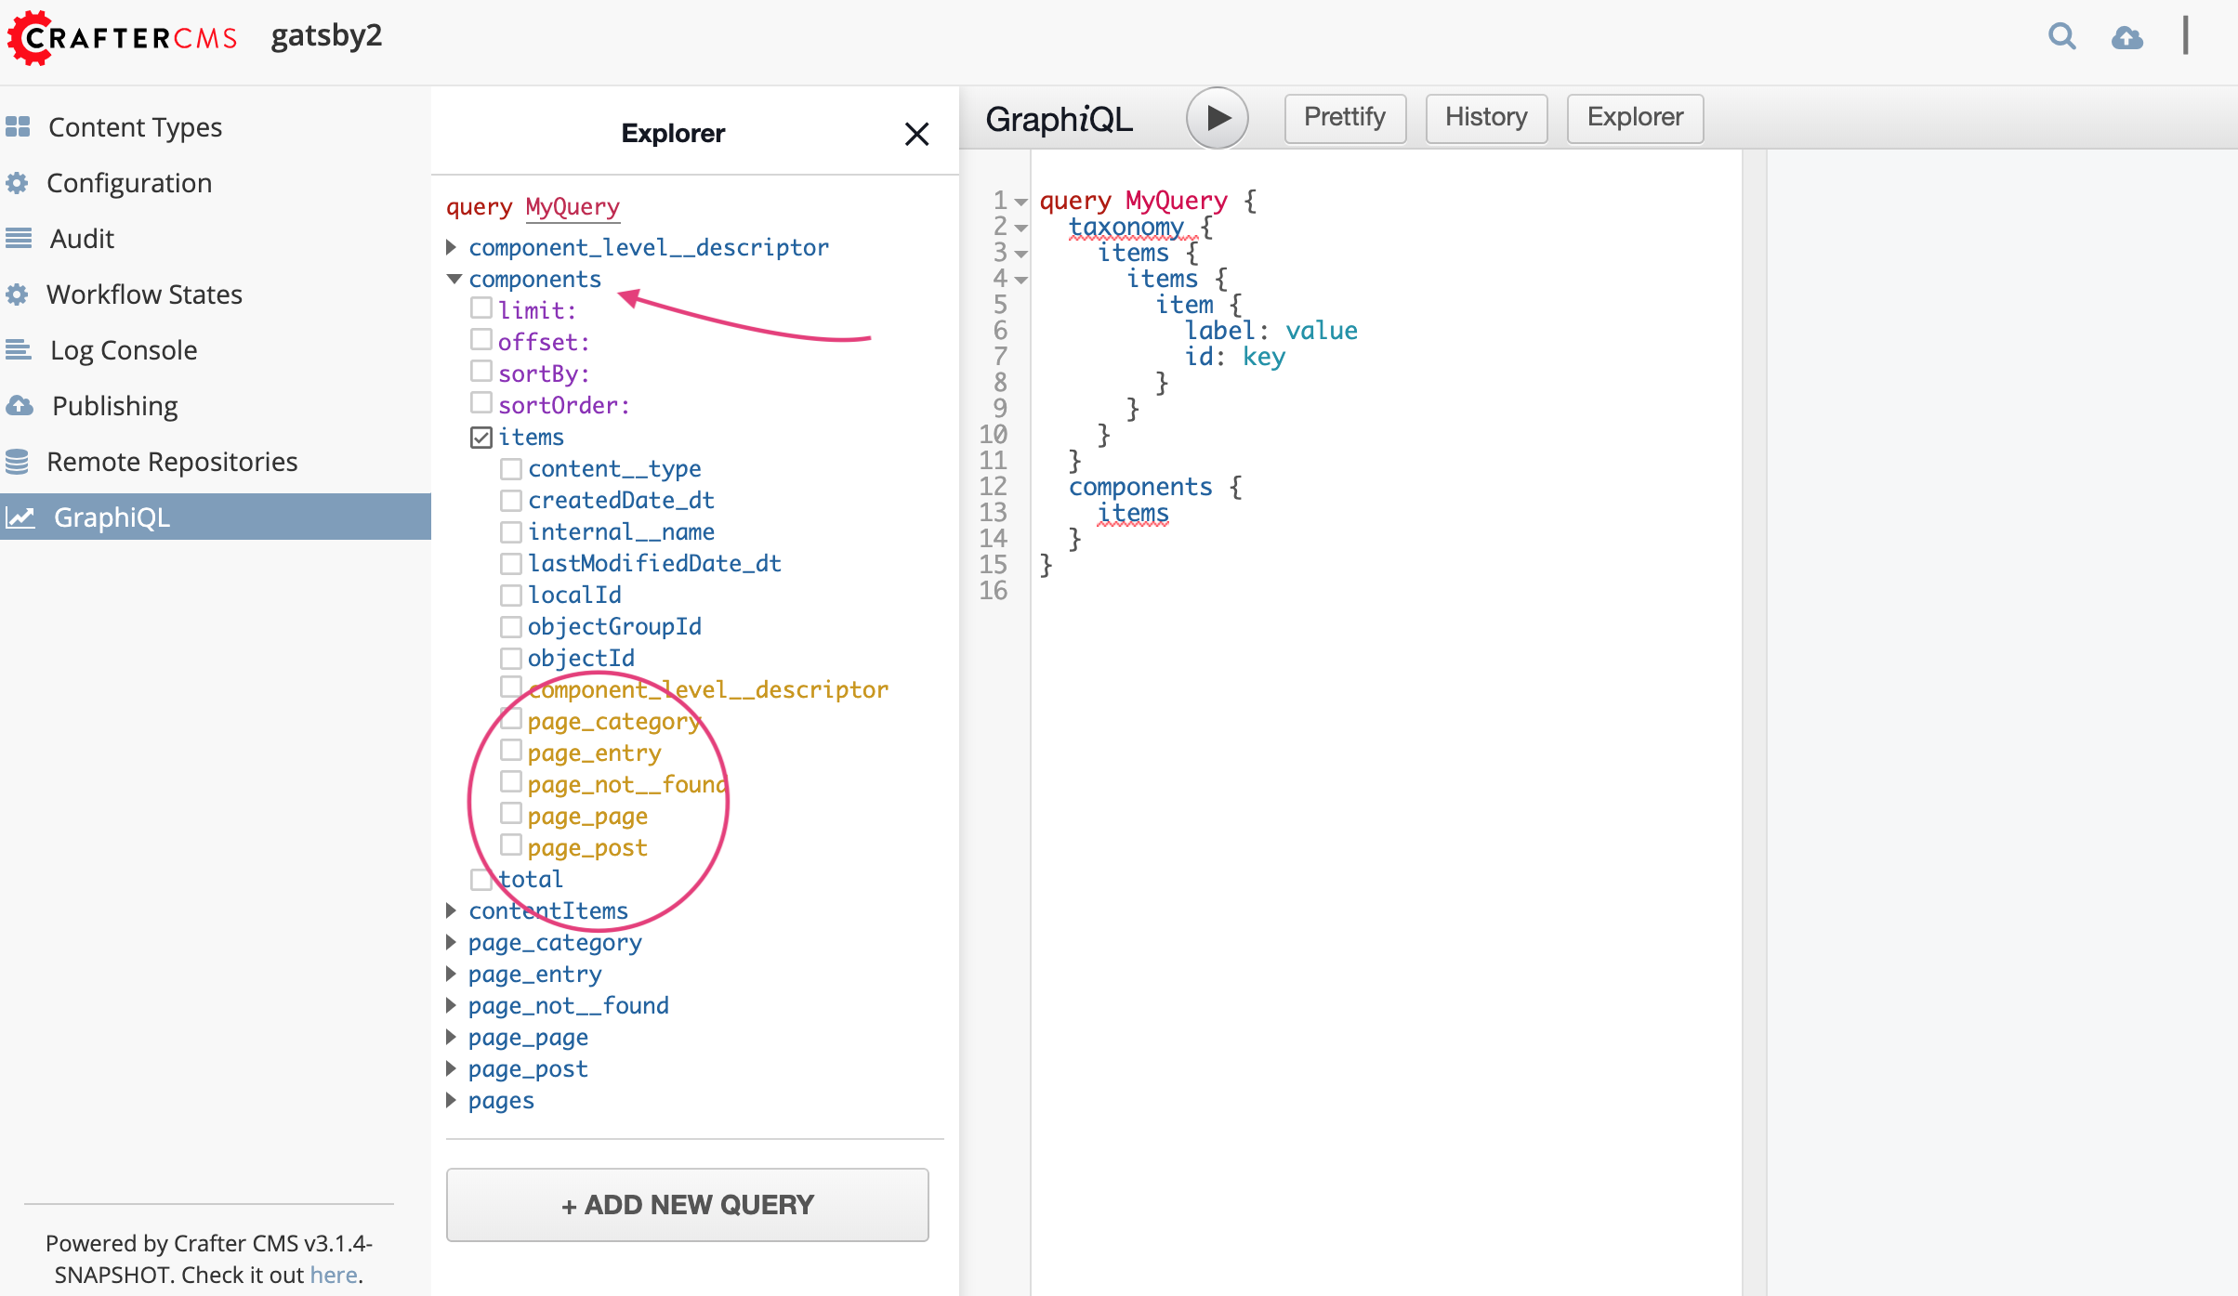Check the page_post field checkbox
2238x1296 pixels.
click(x=511, y=844)
